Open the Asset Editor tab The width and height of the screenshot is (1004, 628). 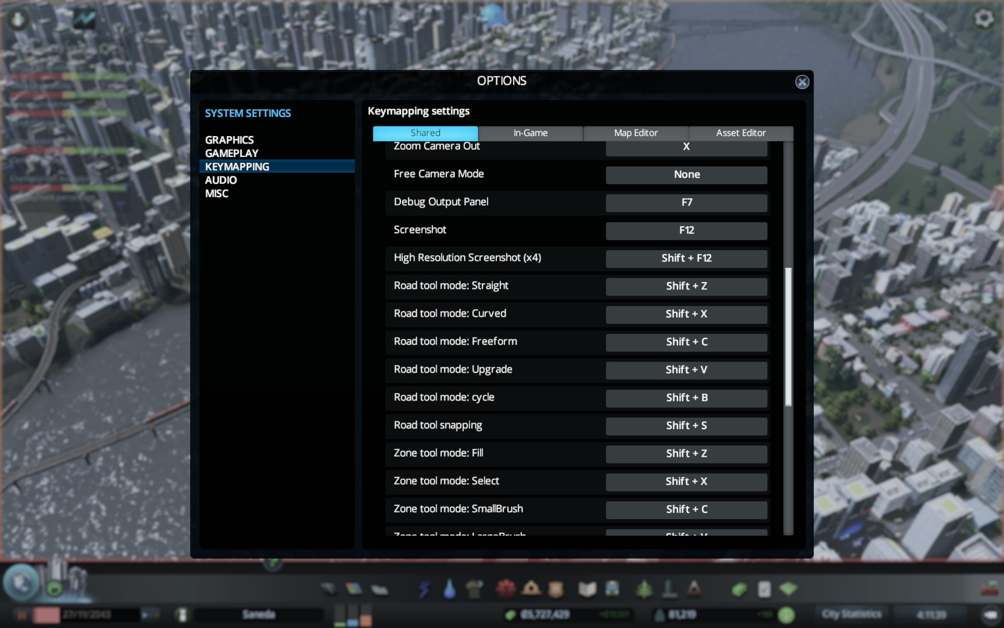click(x=740, y=133)
